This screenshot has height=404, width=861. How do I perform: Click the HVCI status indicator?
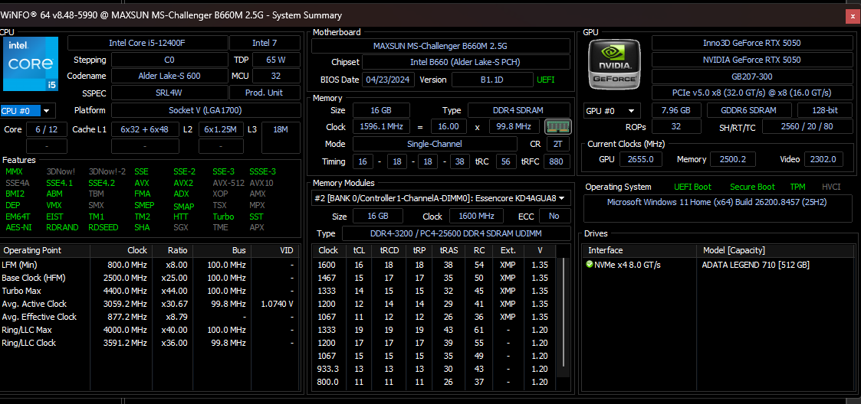tap(831, 187)
